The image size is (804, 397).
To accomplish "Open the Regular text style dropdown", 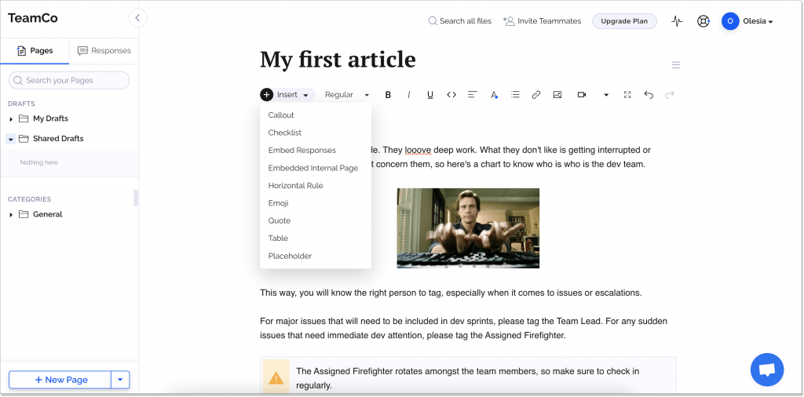I will [347, 95].
